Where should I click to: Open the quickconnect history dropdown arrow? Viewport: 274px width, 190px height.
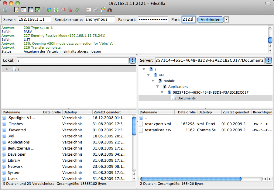(x=227, y=19)
